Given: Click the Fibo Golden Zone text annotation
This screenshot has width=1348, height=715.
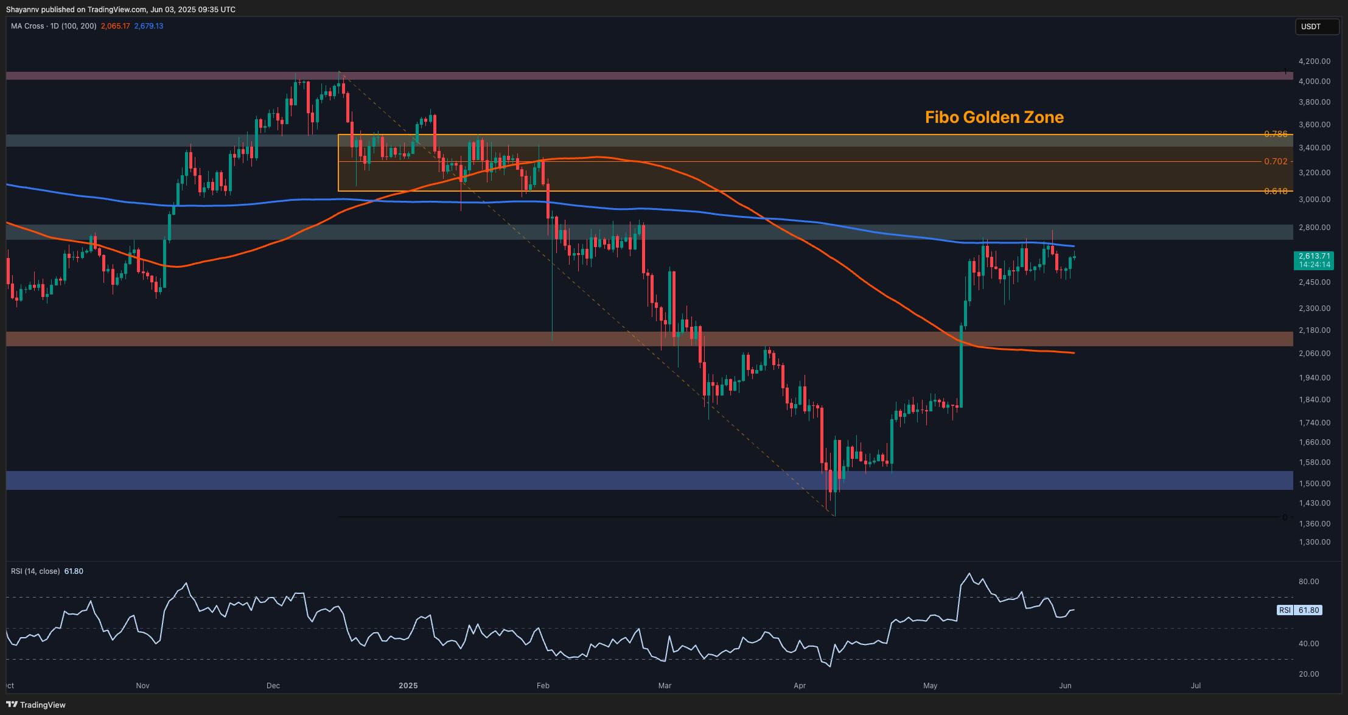Looking at the screenshot, I should [x=994, y=117].
